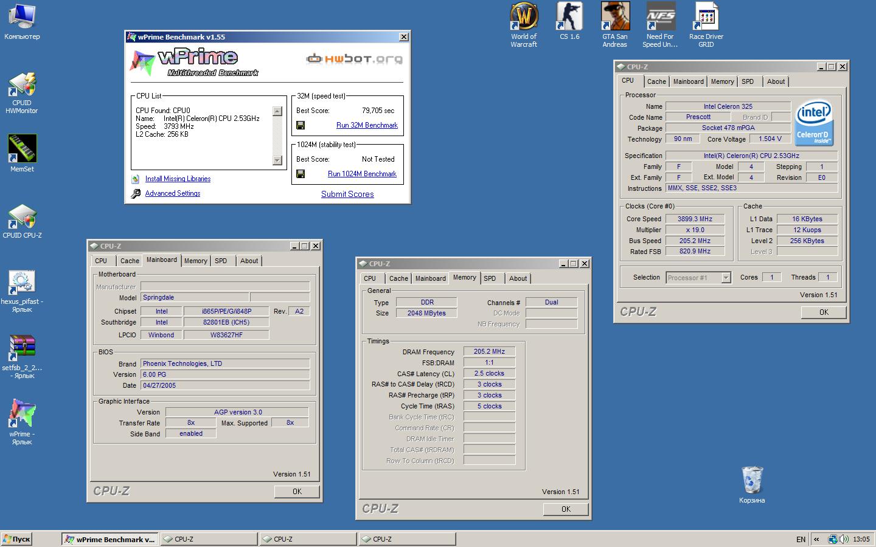Click memory Size 2048 MBytes field
Screen dimensions: 876x547
coord(426,313)
